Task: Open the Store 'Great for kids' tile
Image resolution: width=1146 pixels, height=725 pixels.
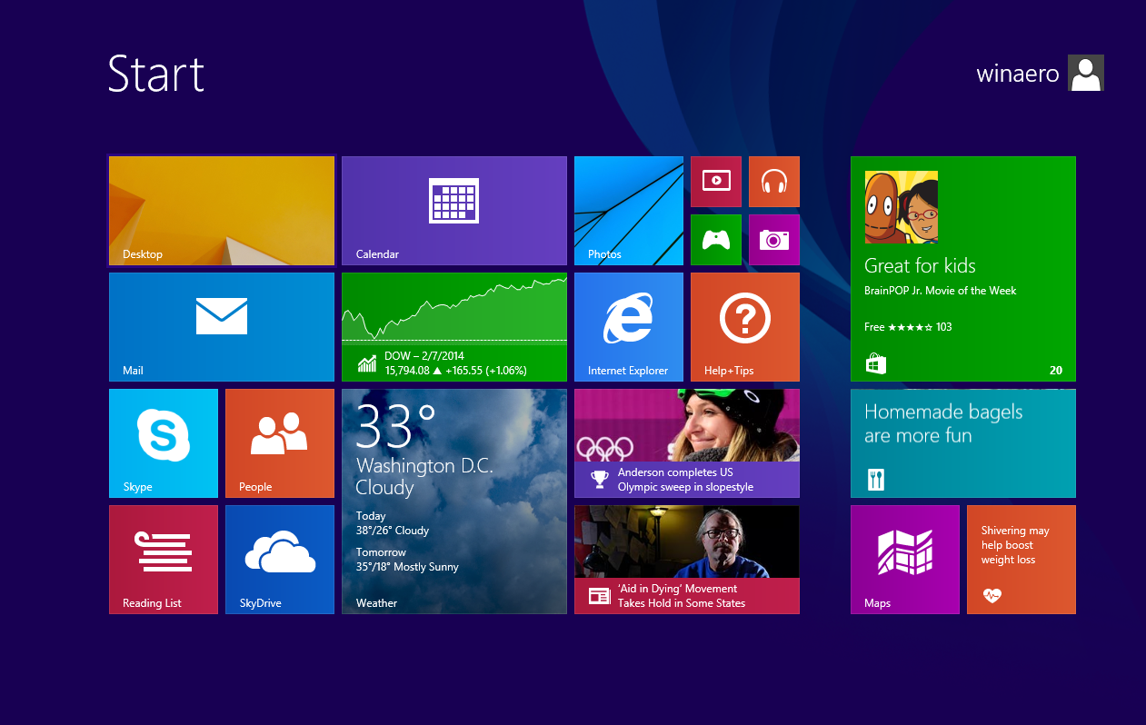Action: click(963, 269)
